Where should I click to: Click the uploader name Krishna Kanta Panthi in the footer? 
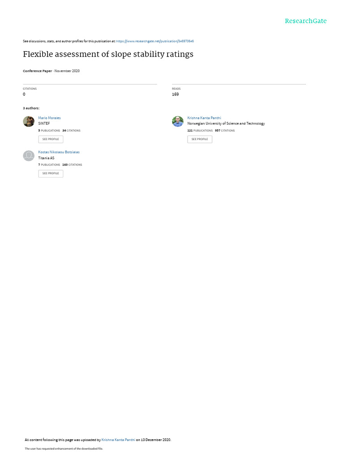point(118,440)
